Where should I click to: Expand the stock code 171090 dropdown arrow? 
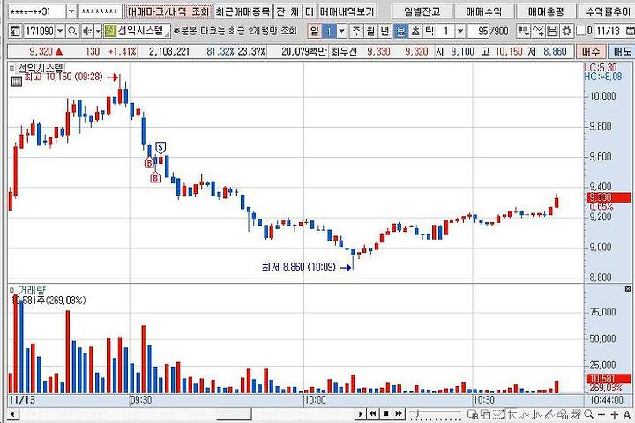point(60,31)
